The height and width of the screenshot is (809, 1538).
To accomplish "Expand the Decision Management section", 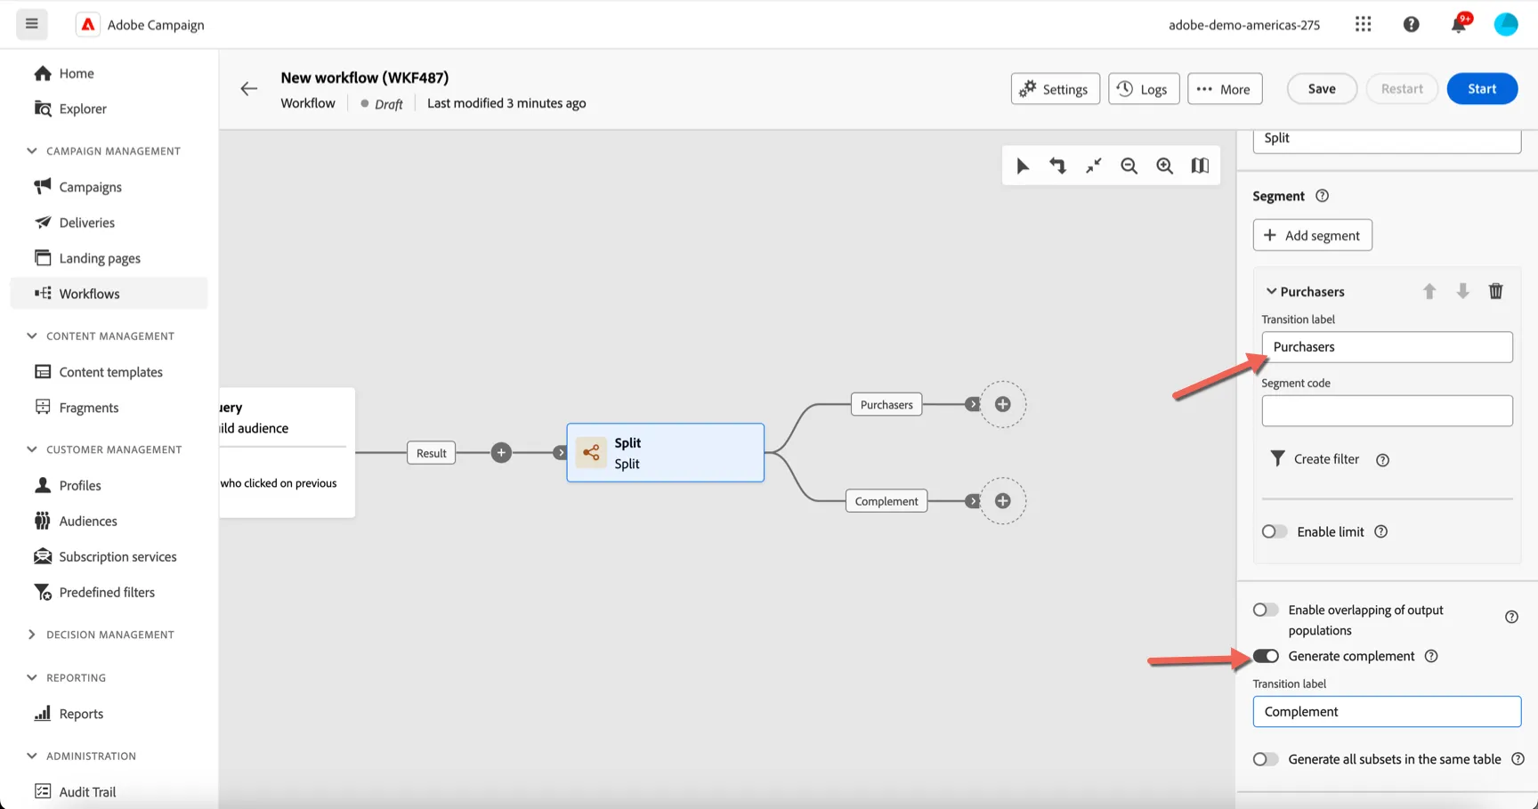I will click(32, 635).
